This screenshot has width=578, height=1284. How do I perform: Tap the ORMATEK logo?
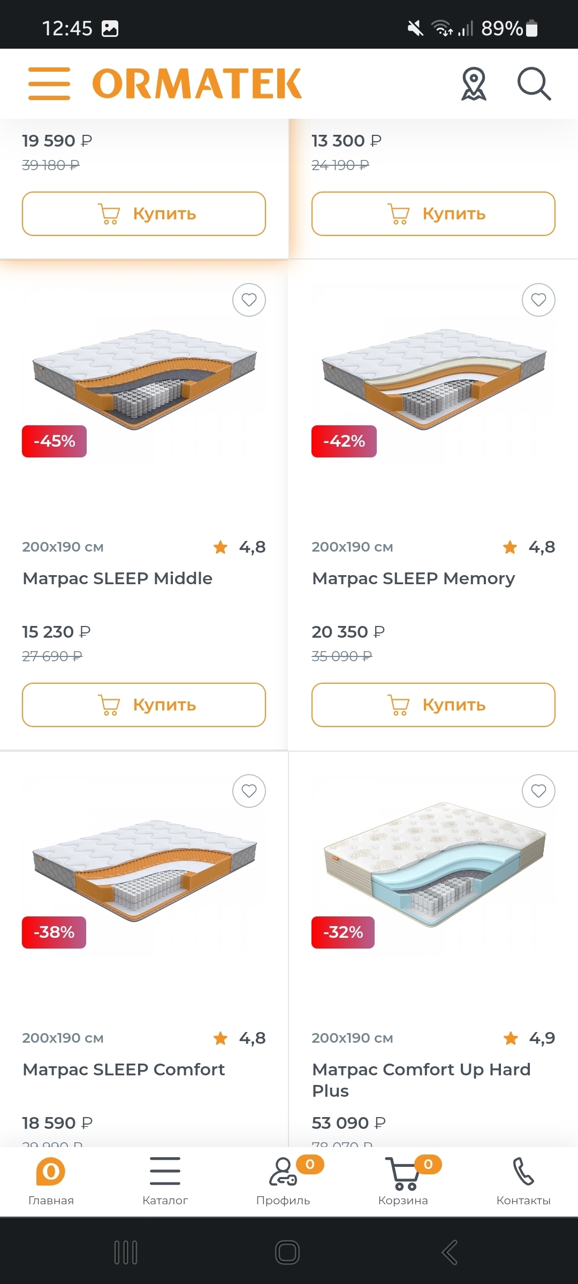pos(197,84)
